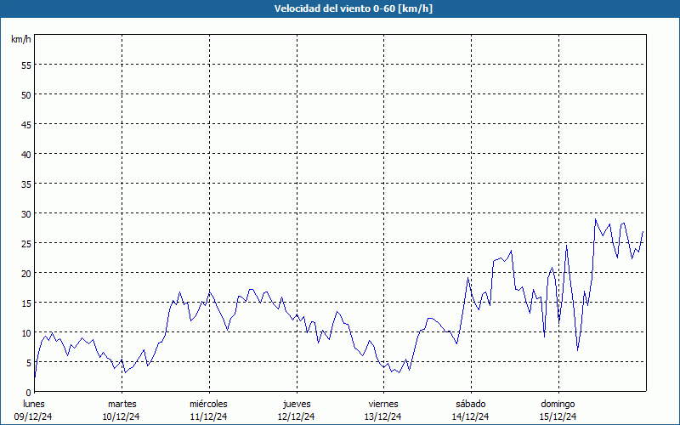Click the date 09/12/24

pos(33,416)
